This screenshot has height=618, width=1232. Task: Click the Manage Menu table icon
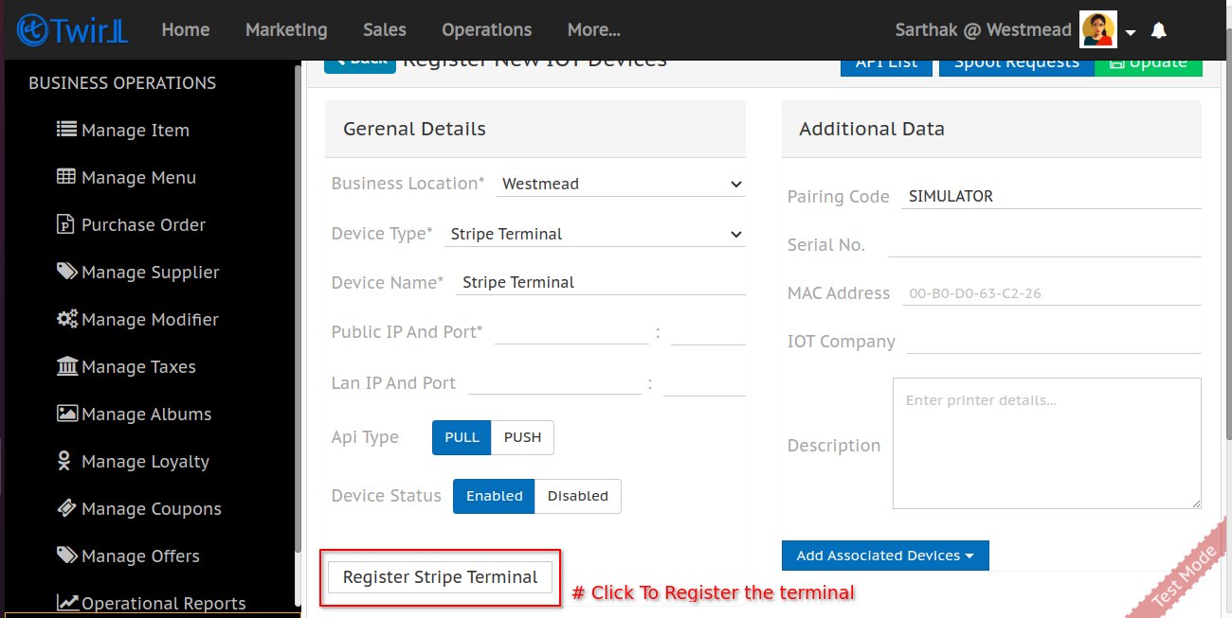(66, 176)
